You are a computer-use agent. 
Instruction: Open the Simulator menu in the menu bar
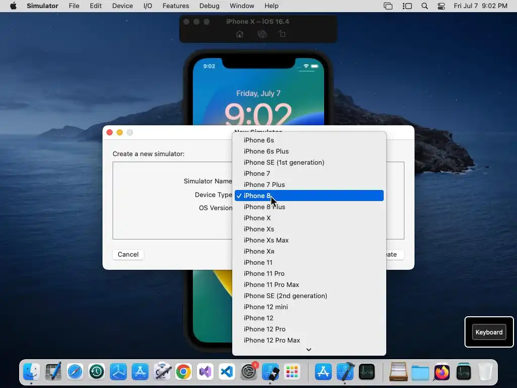click(x=42, y=6)
